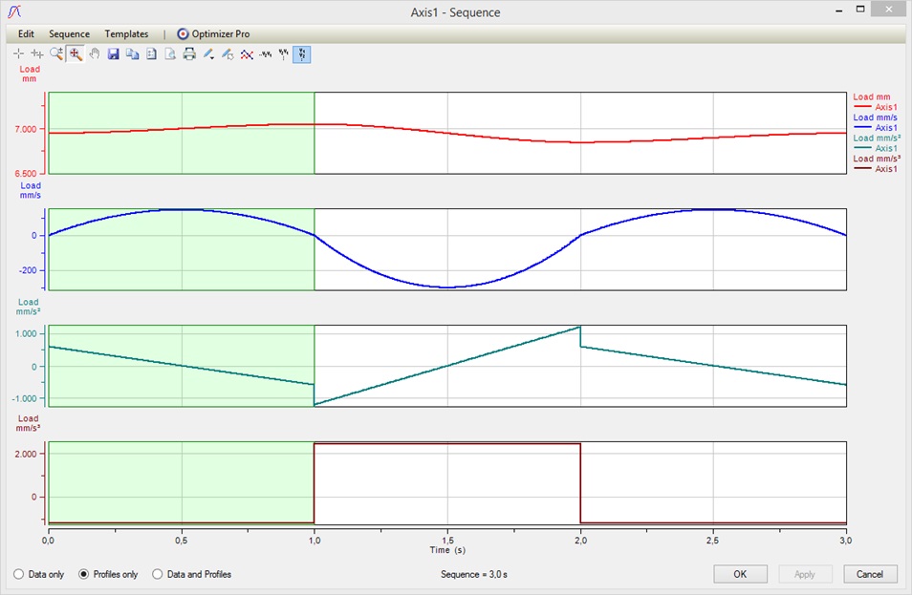Open the pencil tool dropdown arrow
Image resolution: width=912 pixels, height=595 pixels.
[214, 56]
